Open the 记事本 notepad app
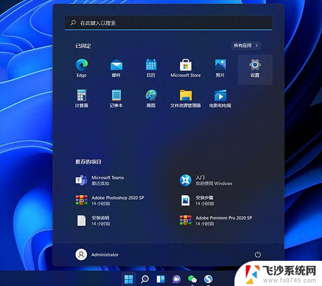Screen dimensions: 322x286 (x=116, y=98)
